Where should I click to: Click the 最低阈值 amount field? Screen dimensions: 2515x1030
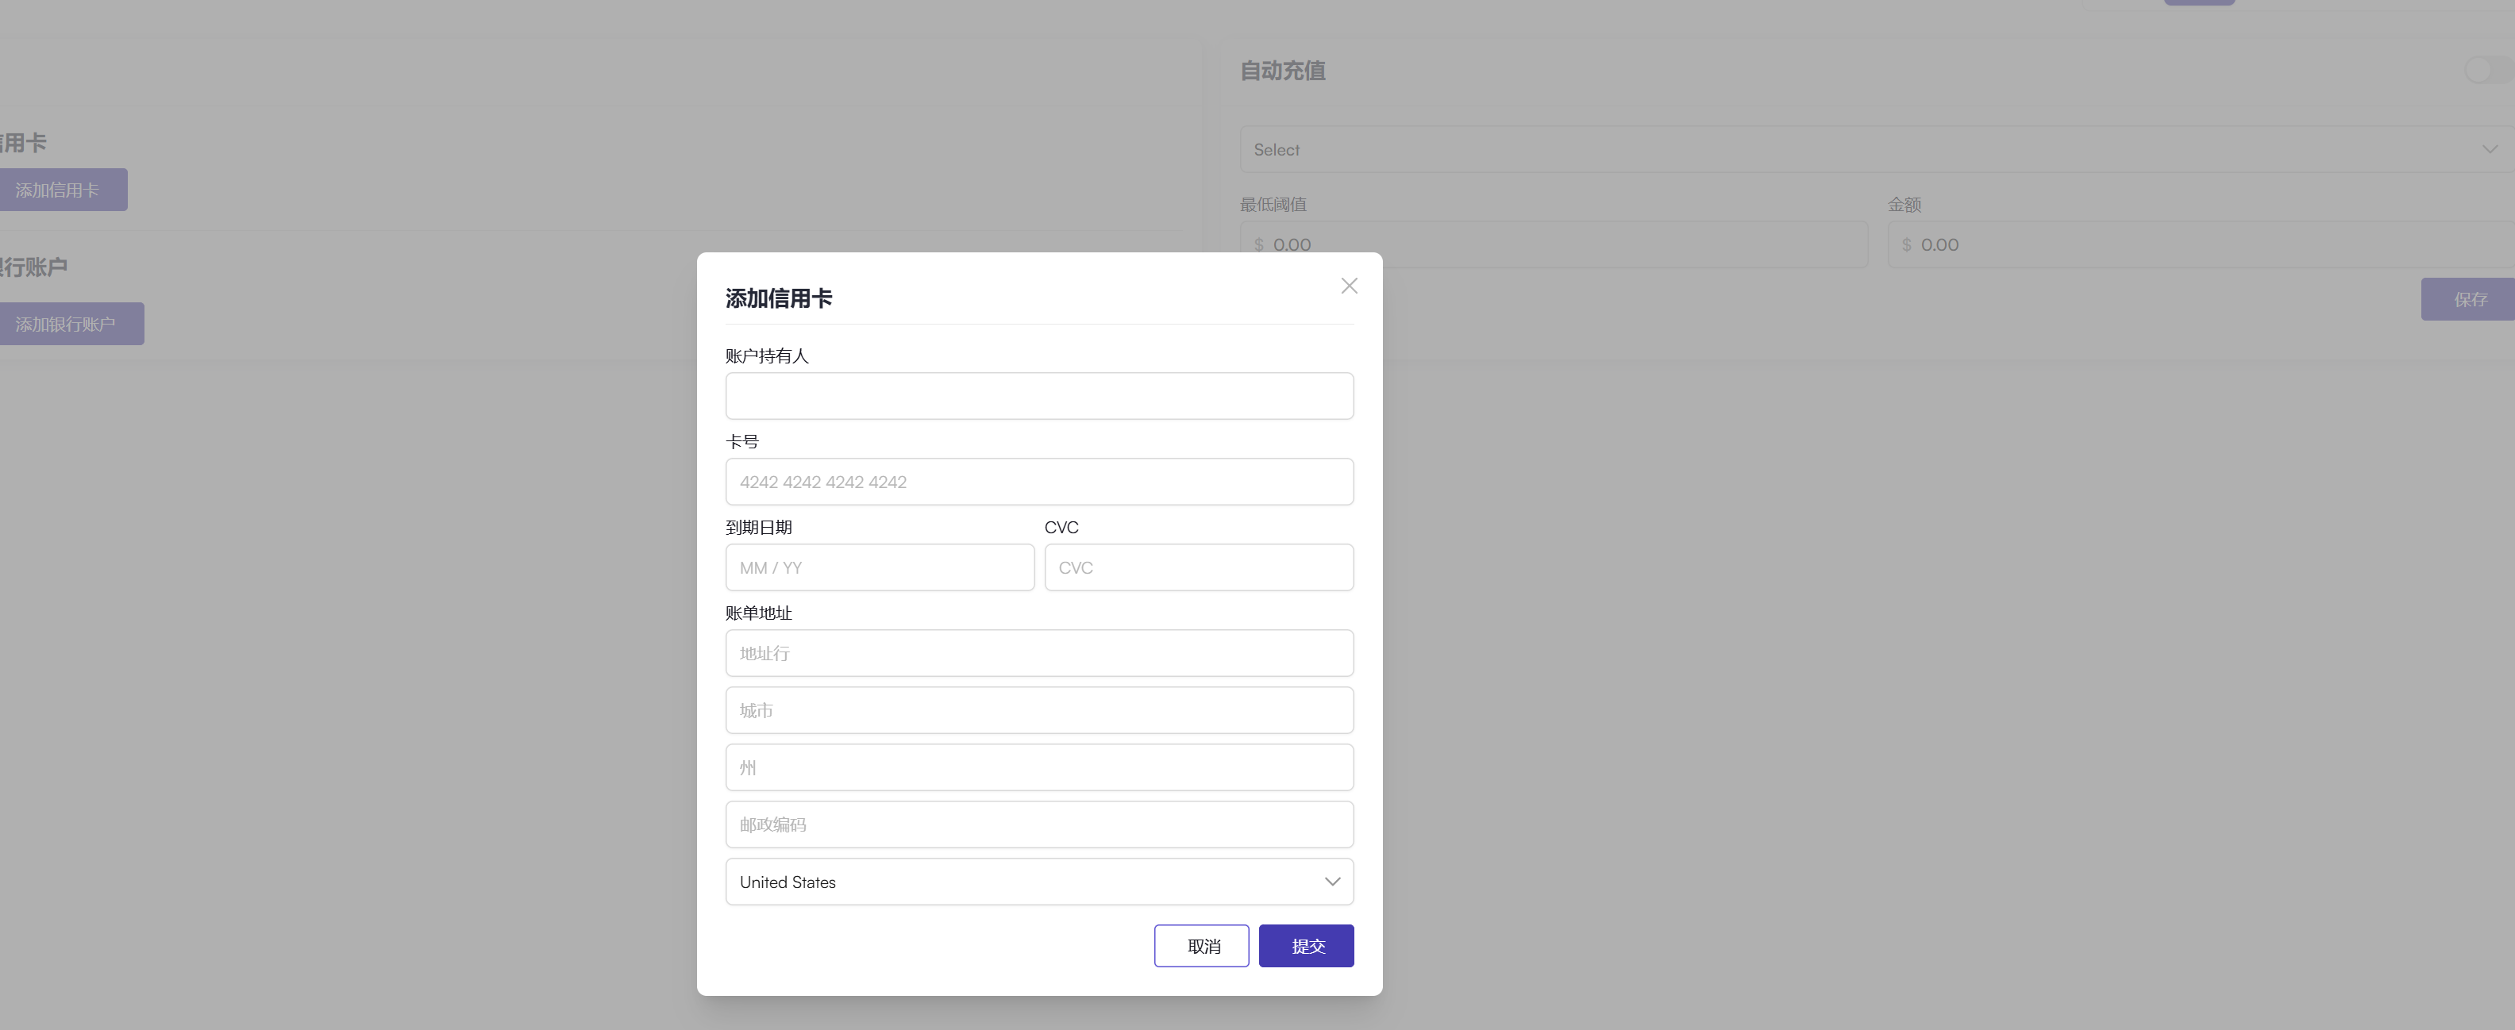pyautogui.click(x=1554, y=245)
